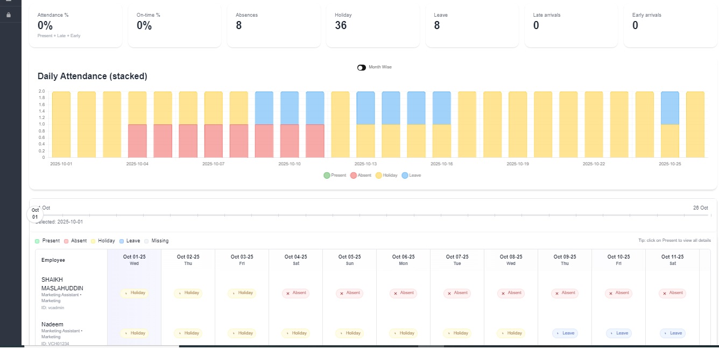Click the red Absent bar for 2025-10-04
This screenshot has height=349, width=719.
click(x=137, y=141)
